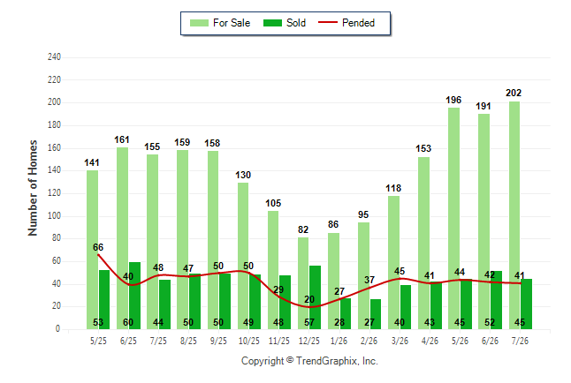
Task: Click the 12/25 Sold bar labeled 57
Action: [315, 297]
